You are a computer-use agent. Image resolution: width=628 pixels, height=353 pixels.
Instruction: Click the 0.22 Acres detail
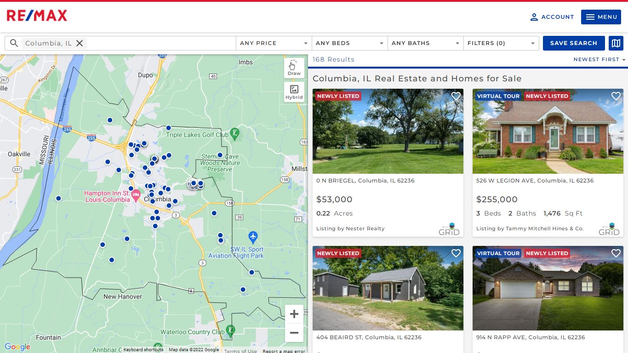pyautogui.click(x=334, y=213)
